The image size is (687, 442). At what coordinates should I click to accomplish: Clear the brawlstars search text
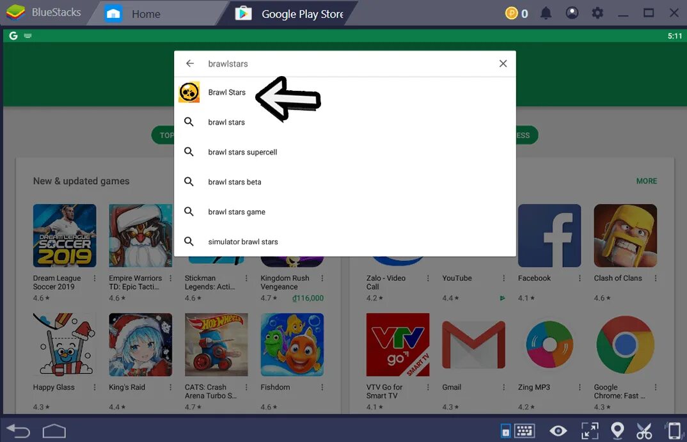[503, 63]
